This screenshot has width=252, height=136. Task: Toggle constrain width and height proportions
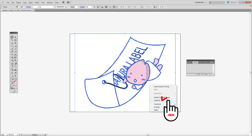tap(154, 7)
